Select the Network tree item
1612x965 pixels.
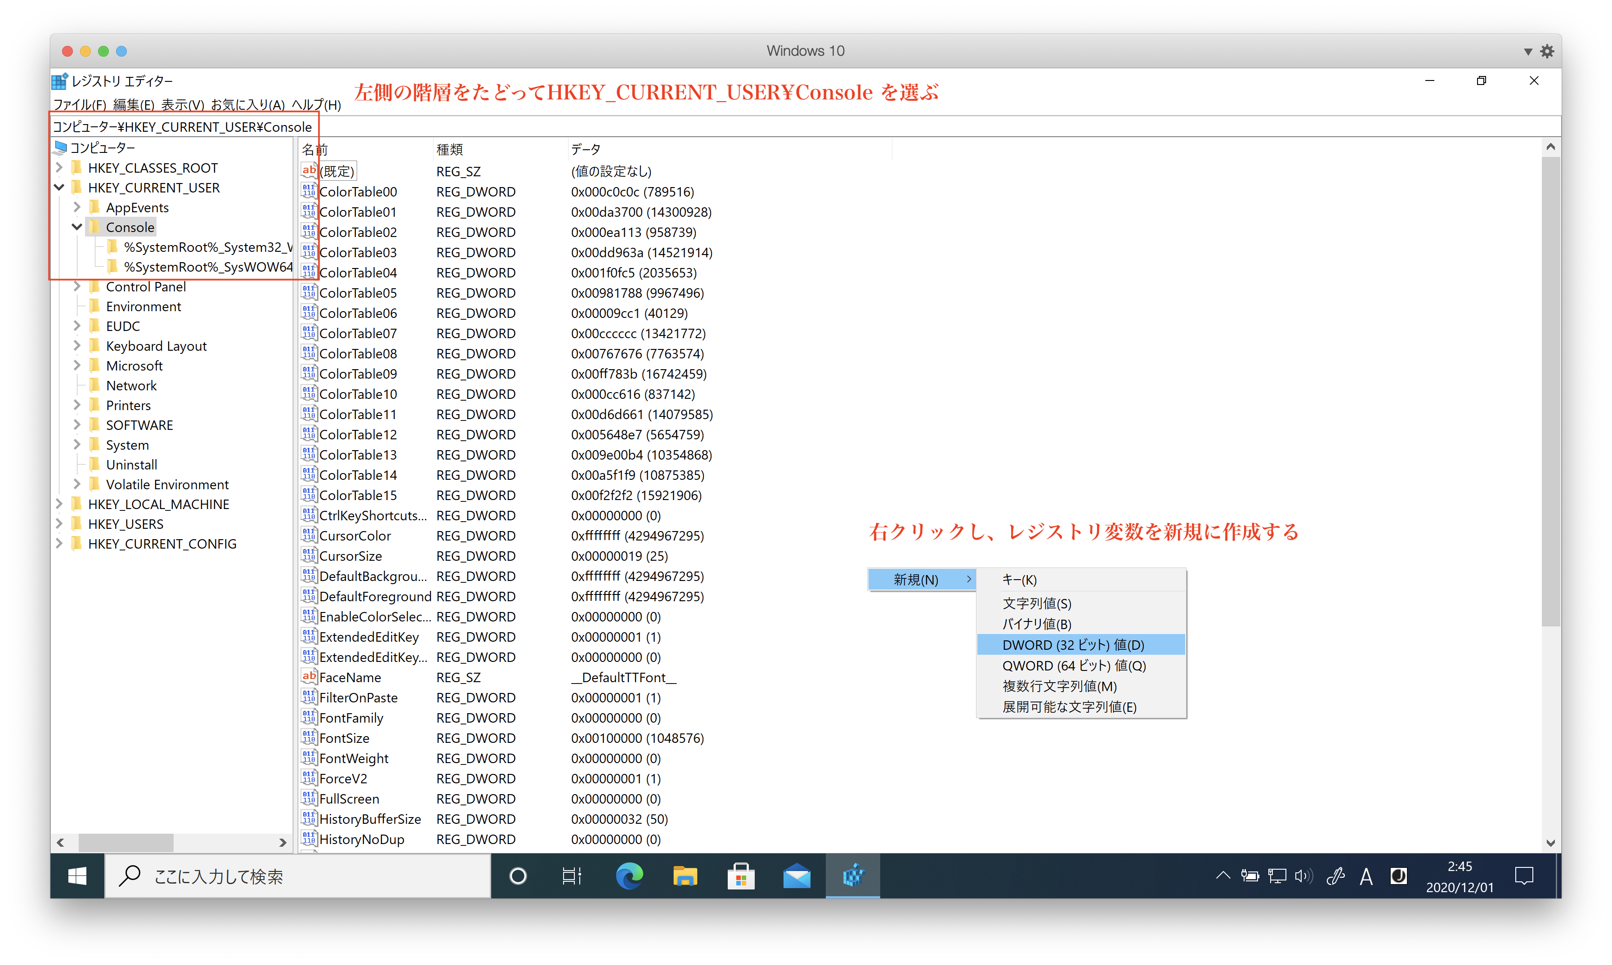[x=131, y=386]
